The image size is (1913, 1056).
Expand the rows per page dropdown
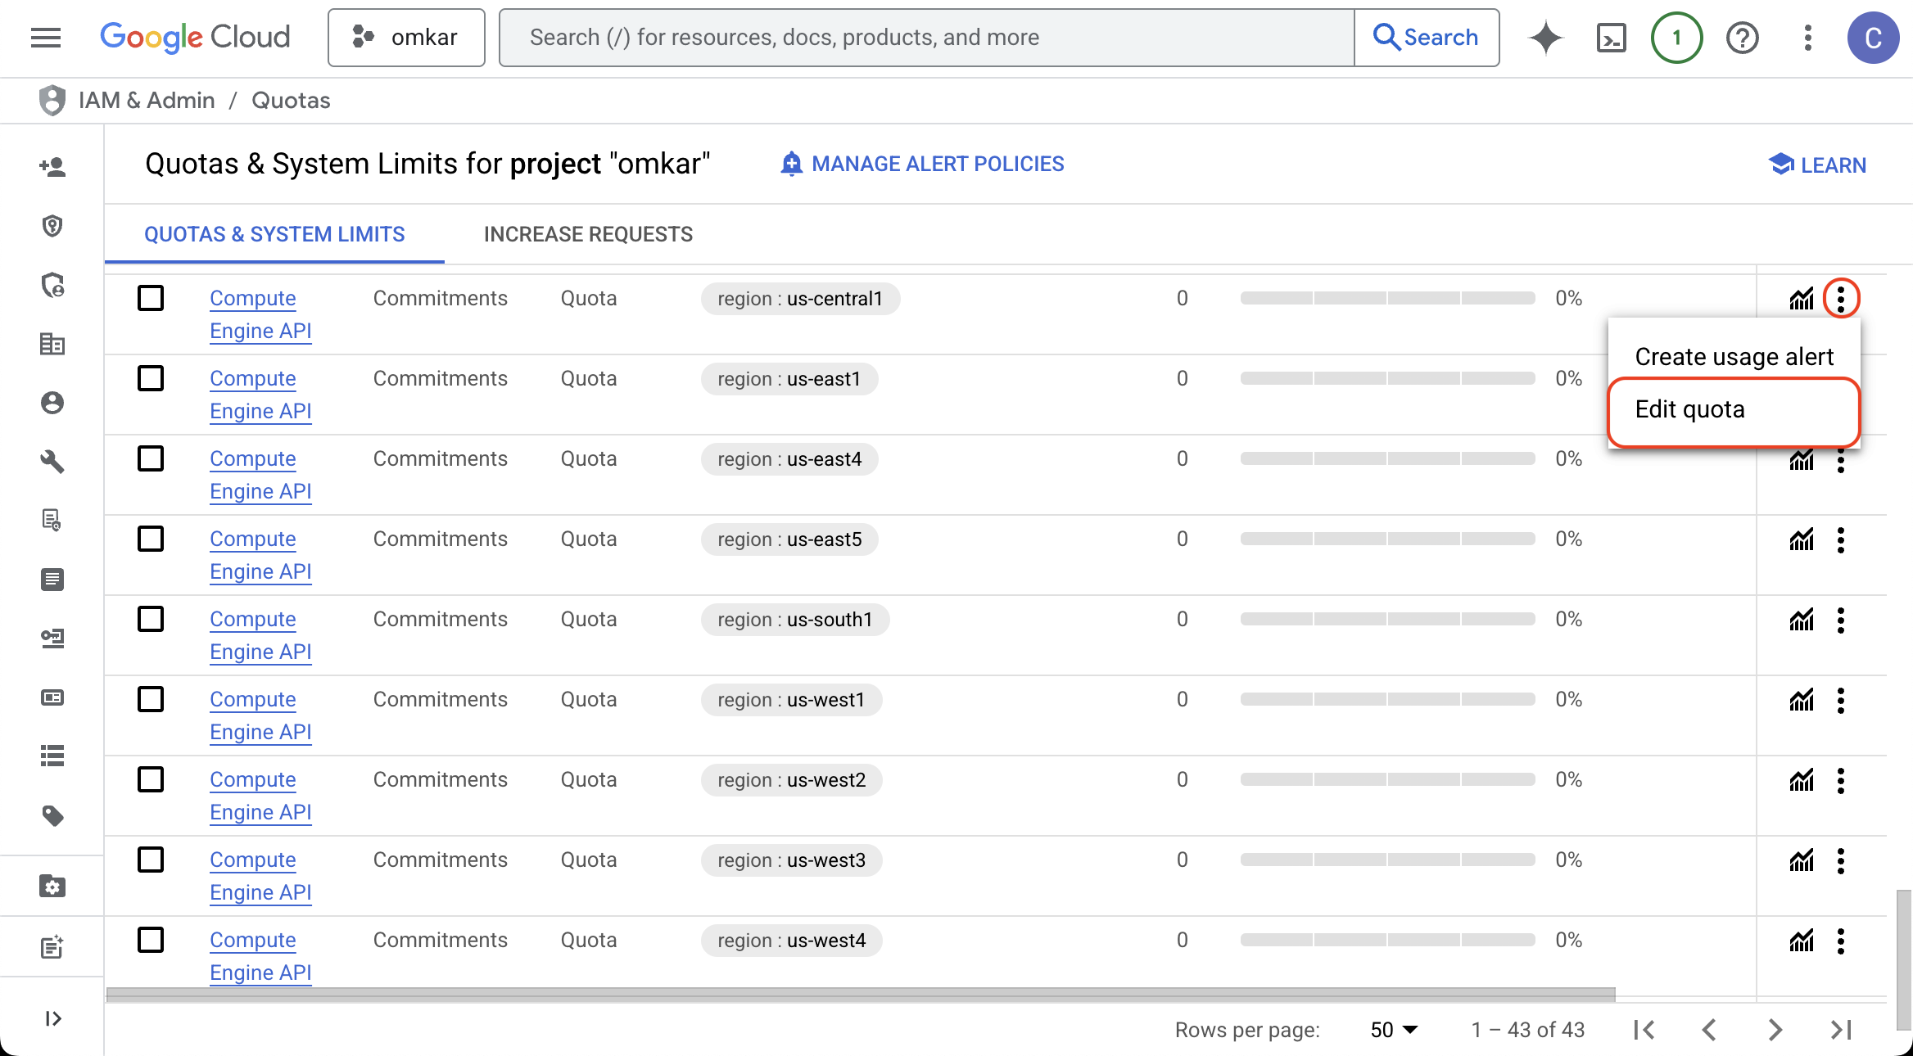click(1394, 1030)
